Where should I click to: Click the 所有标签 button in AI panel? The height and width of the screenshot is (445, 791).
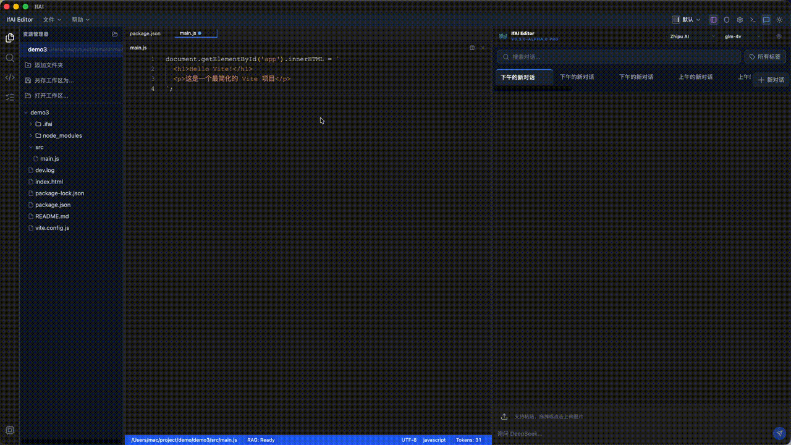tap(763, 56)
